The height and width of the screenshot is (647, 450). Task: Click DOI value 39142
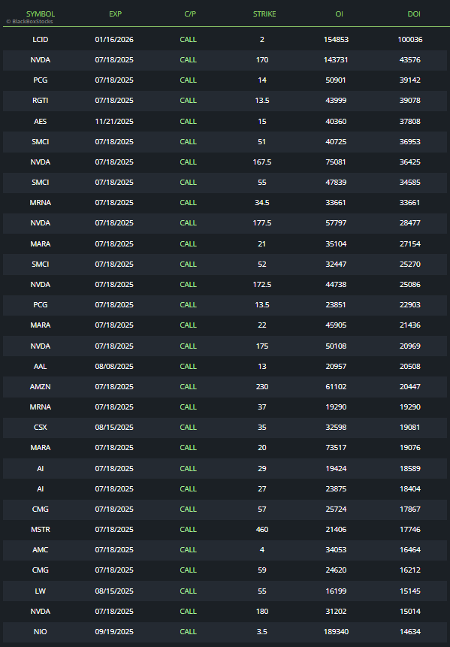(410, 80)
